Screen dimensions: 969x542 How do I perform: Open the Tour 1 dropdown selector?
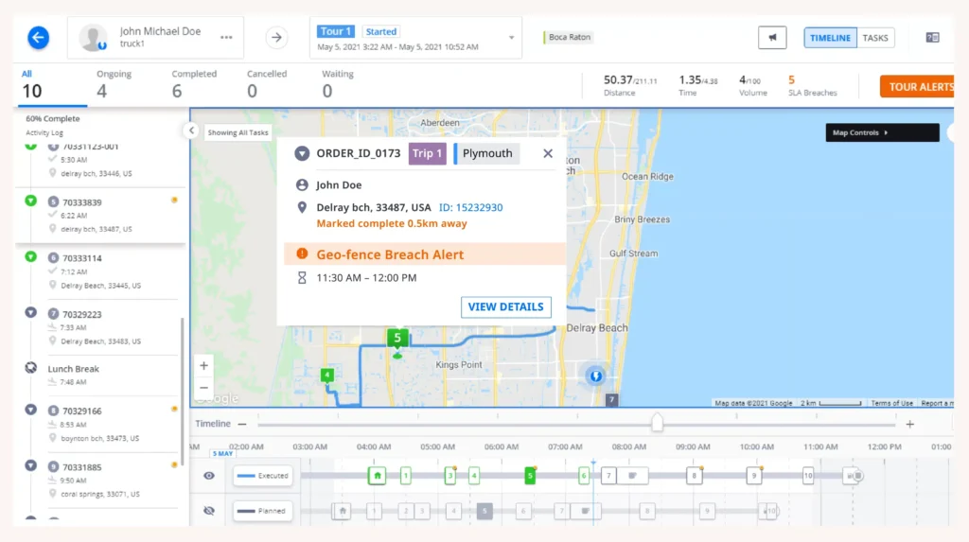tap(512, 38)
